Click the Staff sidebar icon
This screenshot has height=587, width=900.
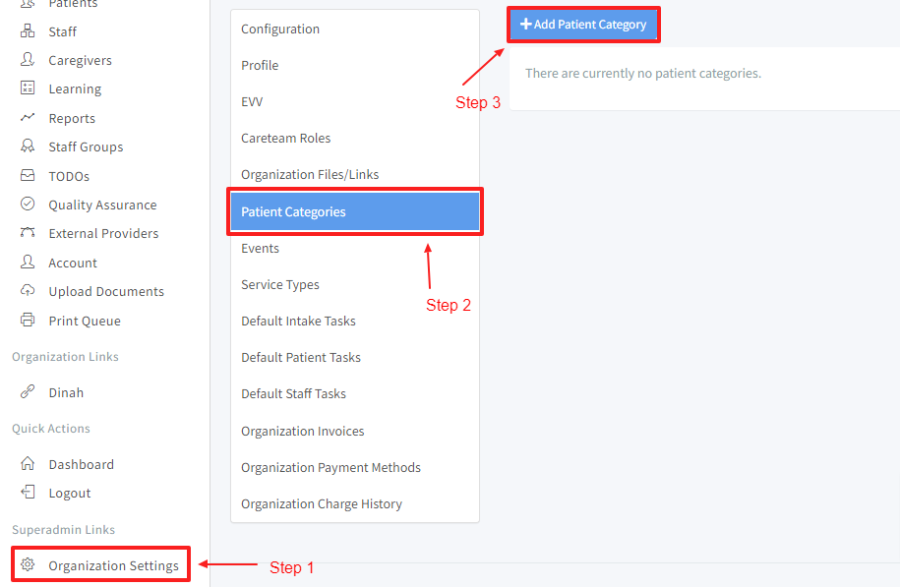[28, 31]
